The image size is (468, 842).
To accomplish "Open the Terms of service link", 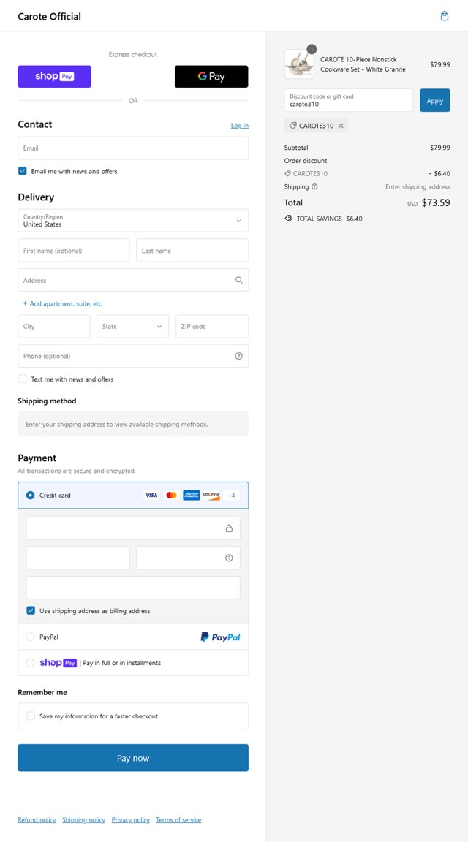I will pos(179,820).
